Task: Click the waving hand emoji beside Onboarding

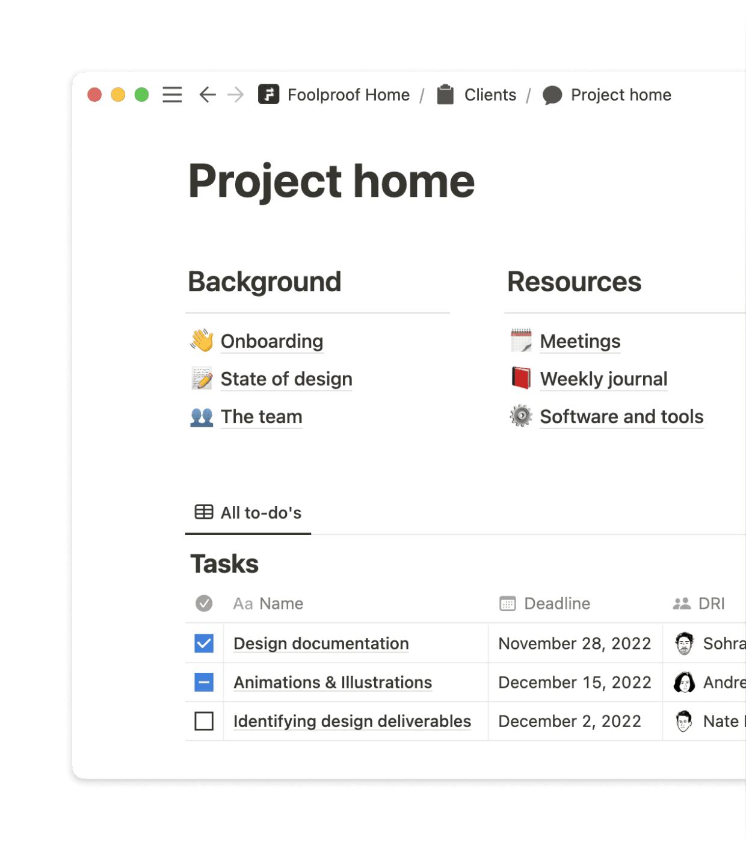Action: coord(203,341)
